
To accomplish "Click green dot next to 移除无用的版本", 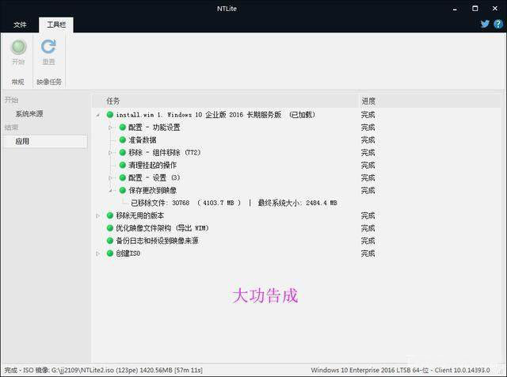I will pyautogui.click(x=110, y=215).
